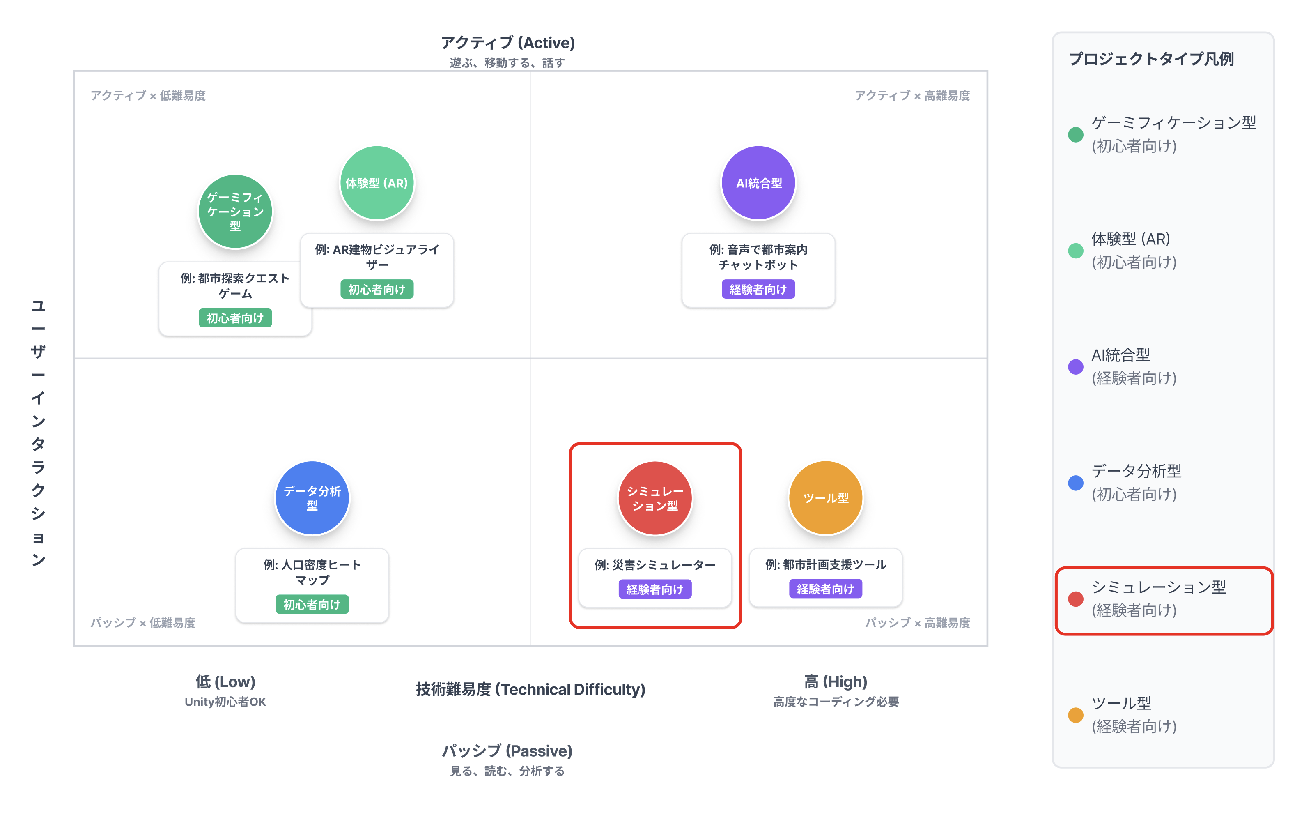
Task: Select the blue データ分析型 circle
Action: click(312, 497)
